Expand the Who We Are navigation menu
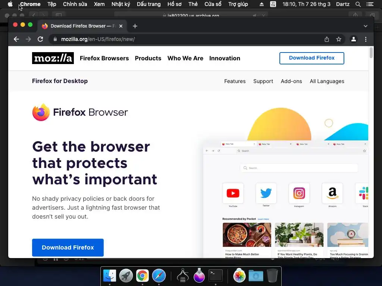382x286 pixels. pos(185,58)
